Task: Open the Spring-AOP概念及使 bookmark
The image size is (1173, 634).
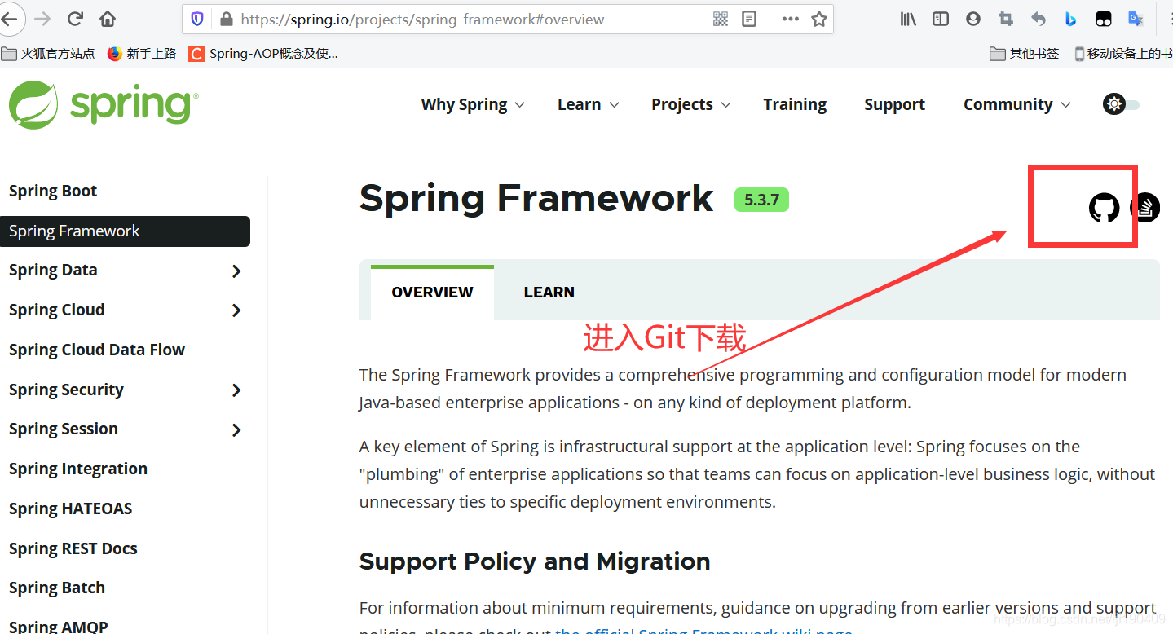Action: [x=263, y=54]
